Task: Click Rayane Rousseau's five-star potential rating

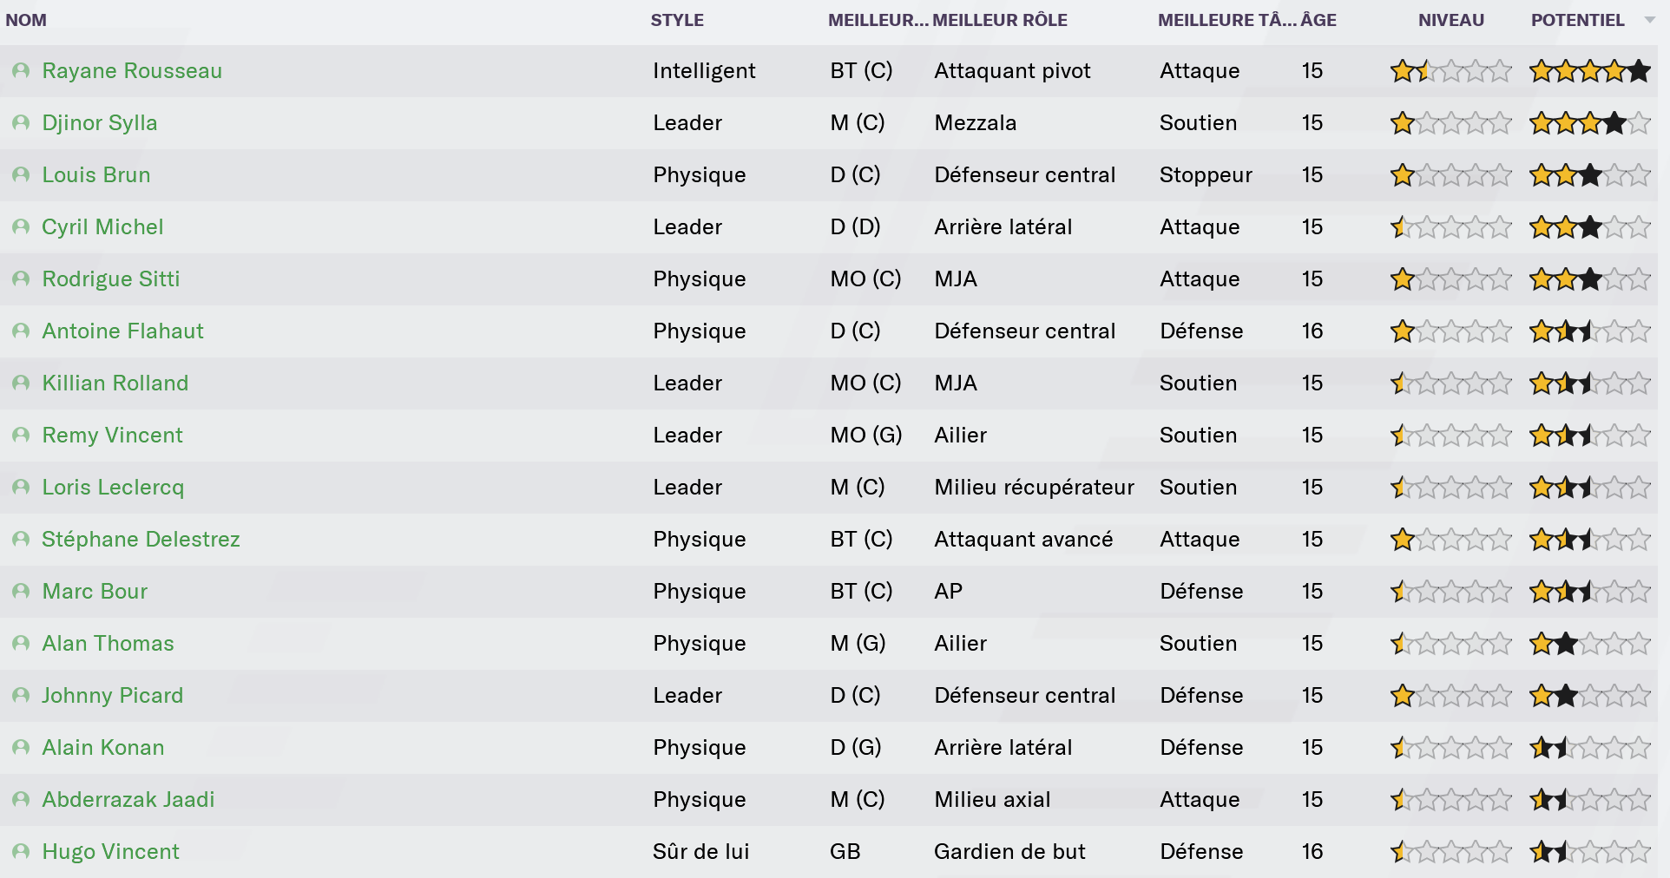Action: pyautogui.click(x=1589, y=71)
